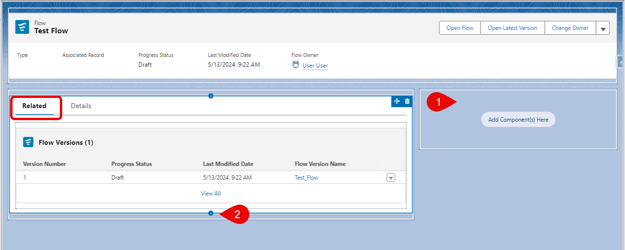The image size is (625, 250).
Task: Click Open Latest Version button
Action: 513,28
